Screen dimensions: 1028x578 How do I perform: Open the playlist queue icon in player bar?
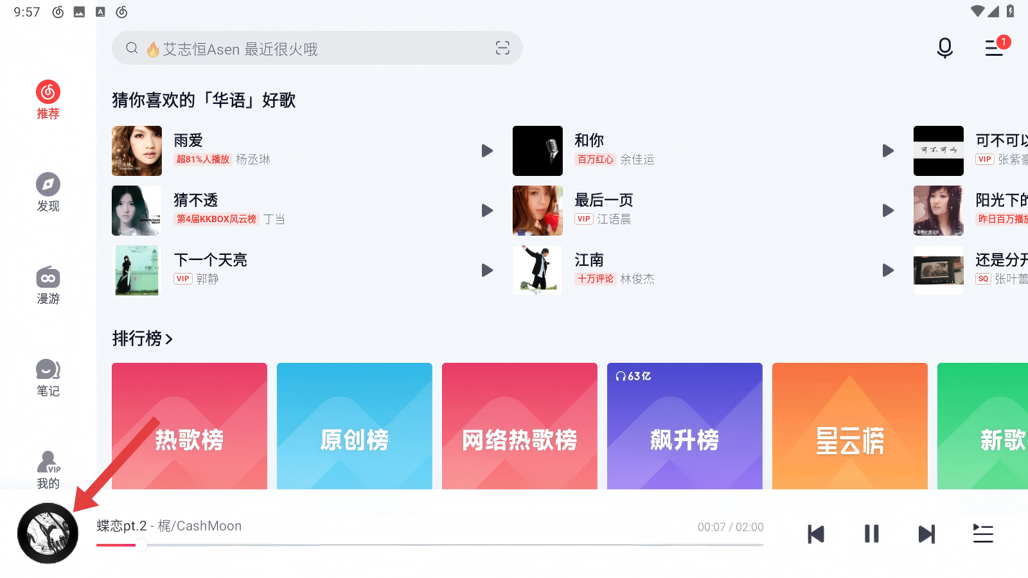(983, 534)
